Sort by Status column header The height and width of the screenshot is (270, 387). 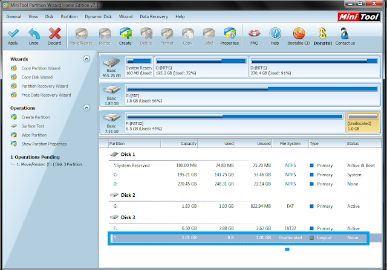point(363,144)
